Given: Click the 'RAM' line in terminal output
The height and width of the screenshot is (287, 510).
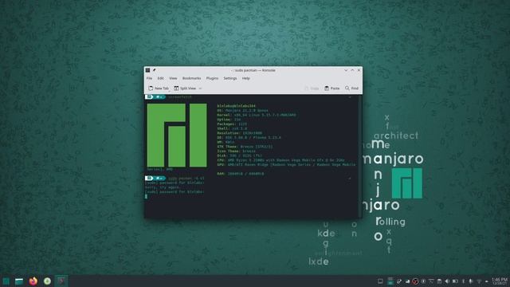Looking at the screenshot, I should [241, 174].
